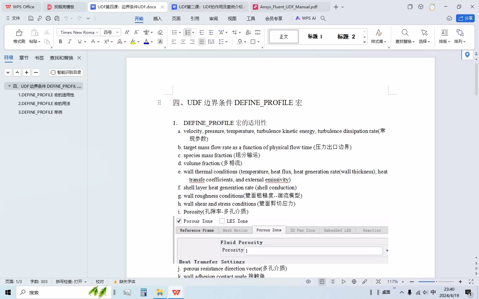
Task: Adjust the zoom slider in the status bar
Action: (436, 281)
